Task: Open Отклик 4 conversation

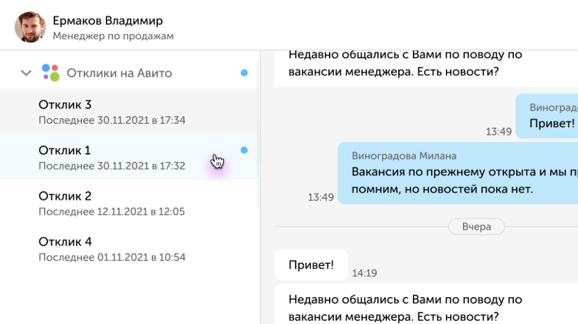Action: click(x=129, y=248)
